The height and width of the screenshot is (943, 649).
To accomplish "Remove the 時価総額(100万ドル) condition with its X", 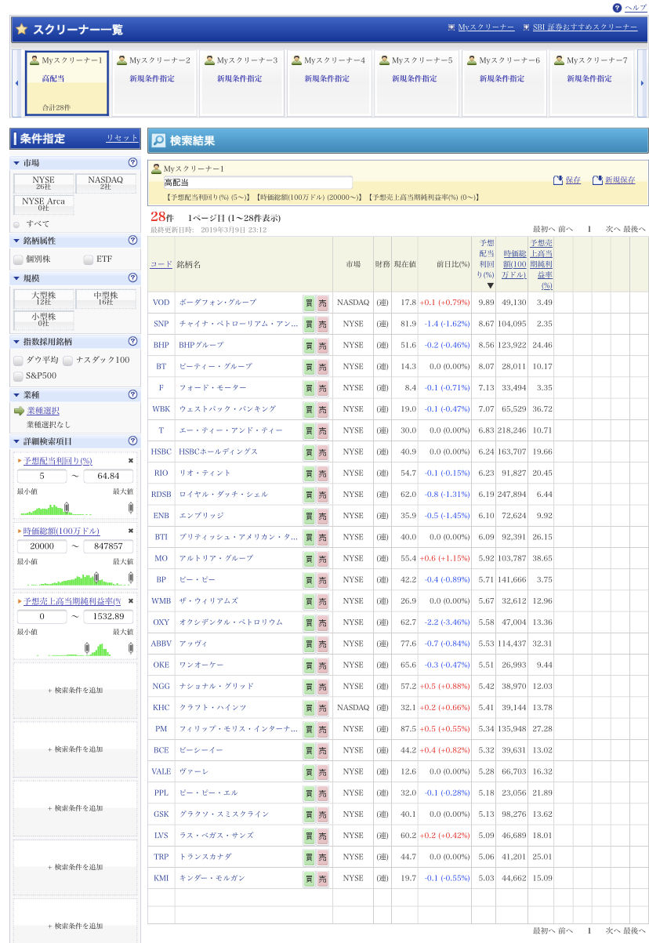I will pyautogui.click(x=131, y=531).
